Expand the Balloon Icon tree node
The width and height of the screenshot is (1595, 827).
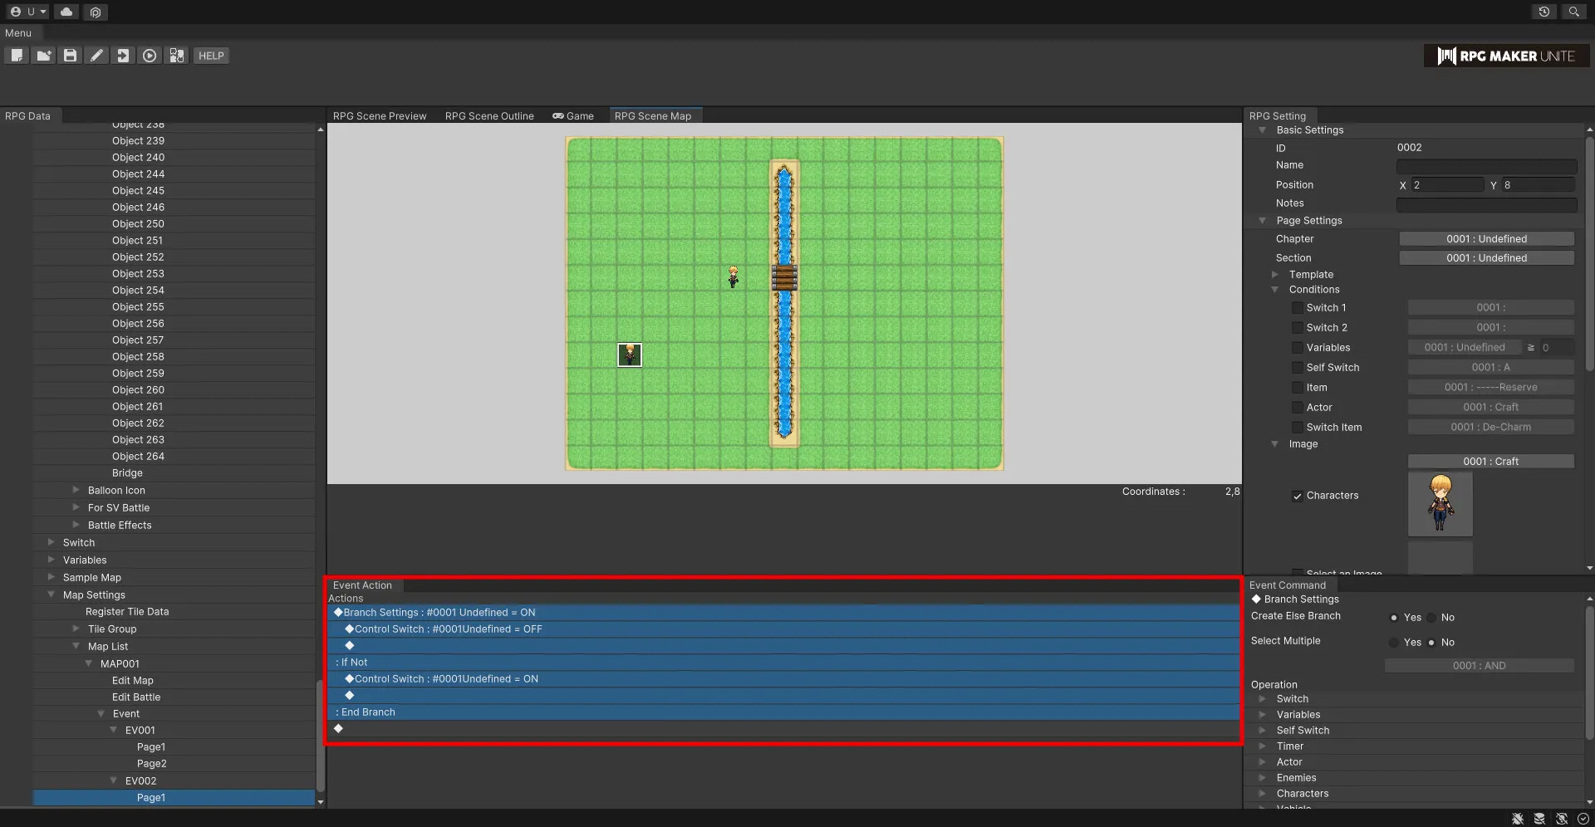pyautogui.click(x=76, y=490)
